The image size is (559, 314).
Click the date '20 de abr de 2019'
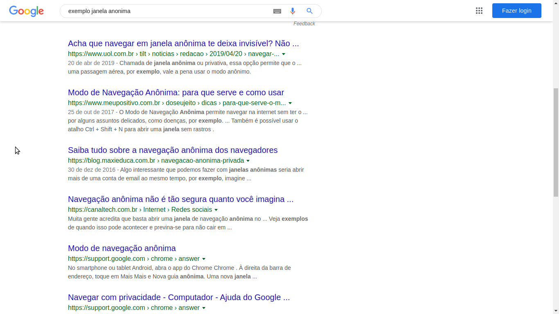[91, 63]
